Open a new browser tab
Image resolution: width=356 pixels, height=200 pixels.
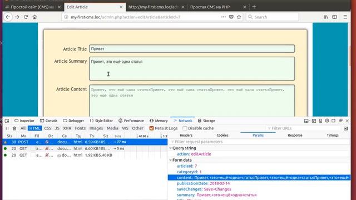[254, 7]
